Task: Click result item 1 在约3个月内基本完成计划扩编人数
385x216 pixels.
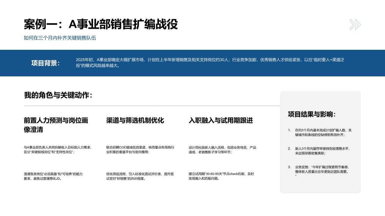Action: pyautogui.click(x=320, y=133)
